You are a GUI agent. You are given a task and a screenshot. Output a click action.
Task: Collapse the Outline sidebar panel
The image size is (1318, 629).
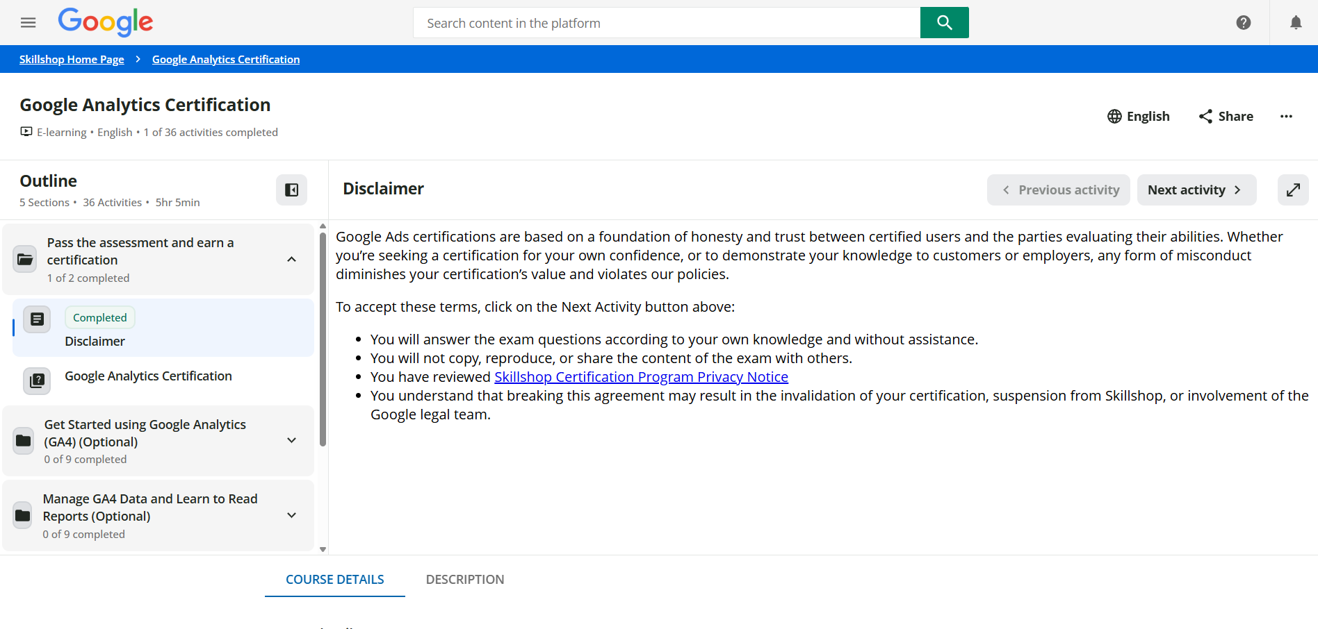tap(291, 190)
